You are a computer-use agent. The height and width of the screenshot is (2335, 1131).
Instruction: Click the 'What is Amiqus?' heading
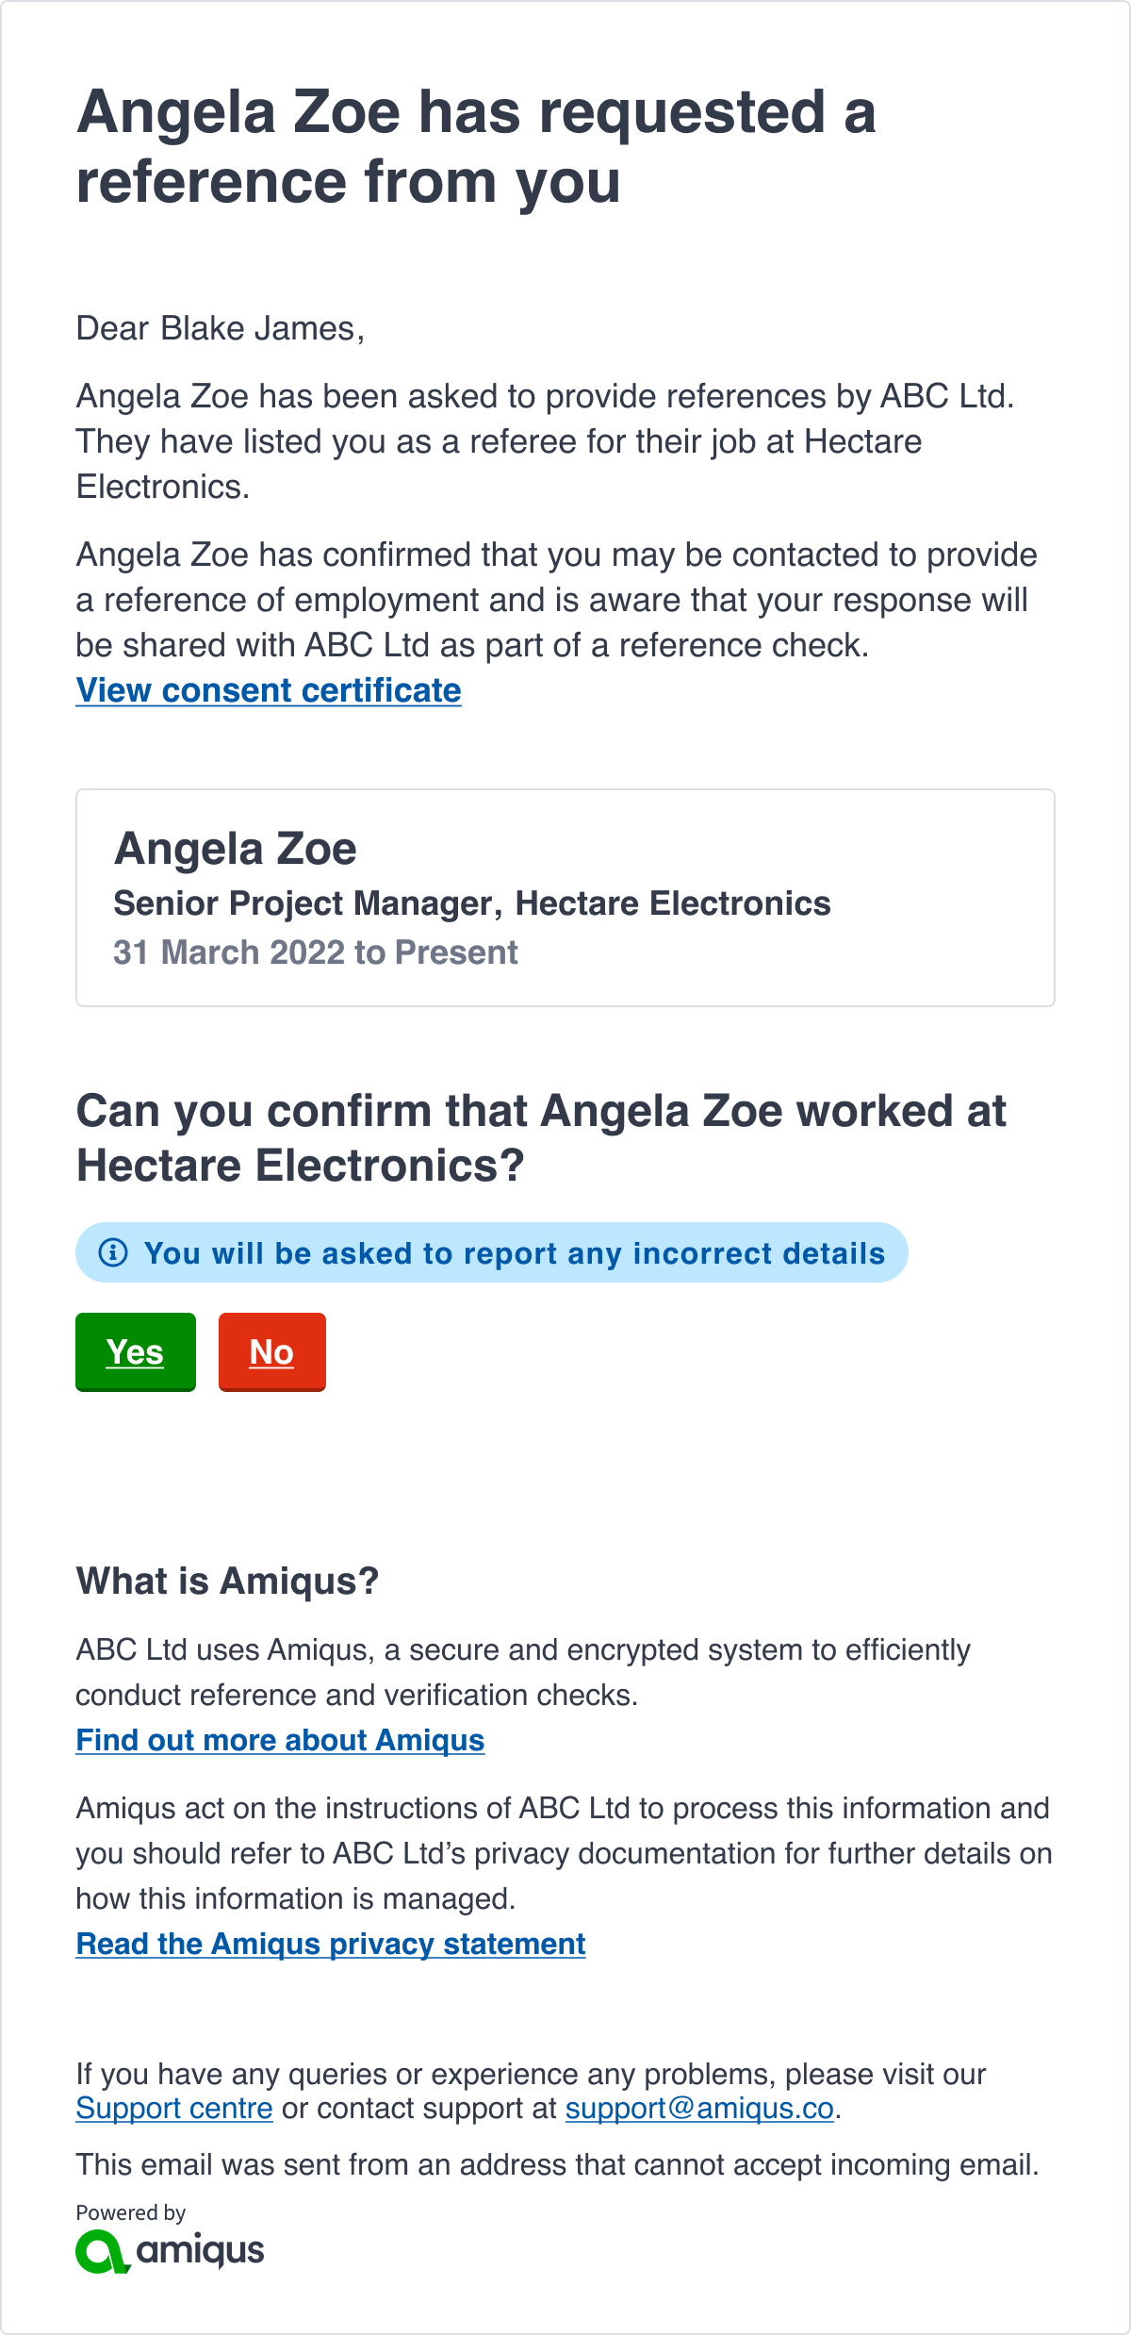[x=227, y=1581]
